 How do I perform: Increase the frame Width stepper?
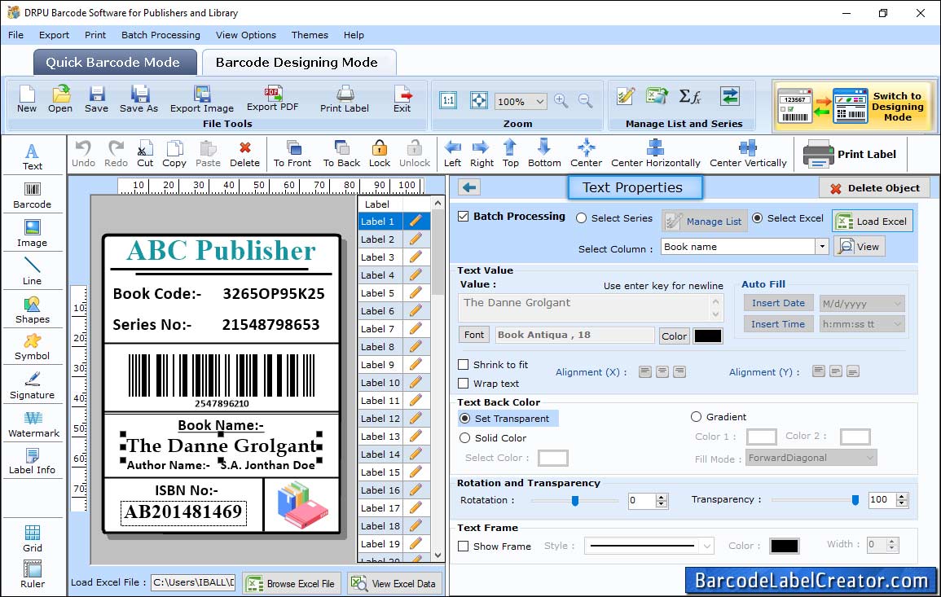892,541
